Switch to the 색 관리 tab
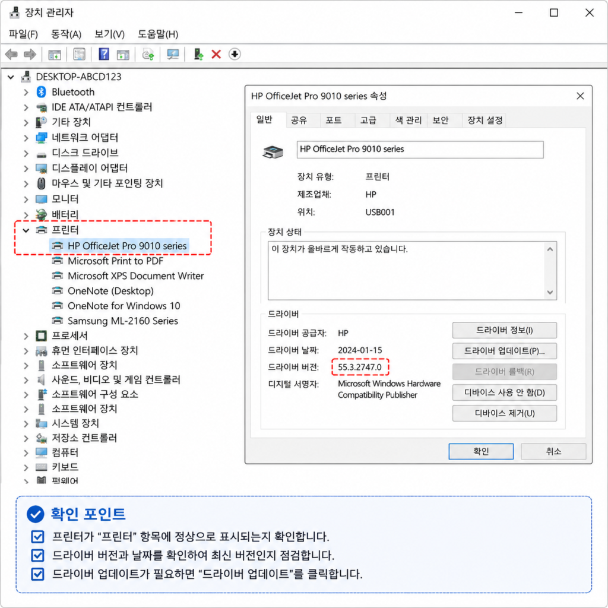The height and width of the screenshot is (608, 608). click(x=408, y=120)
